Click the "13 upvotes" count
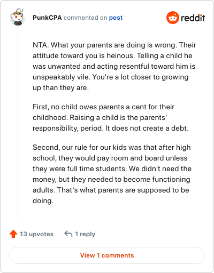 point(36,234)
